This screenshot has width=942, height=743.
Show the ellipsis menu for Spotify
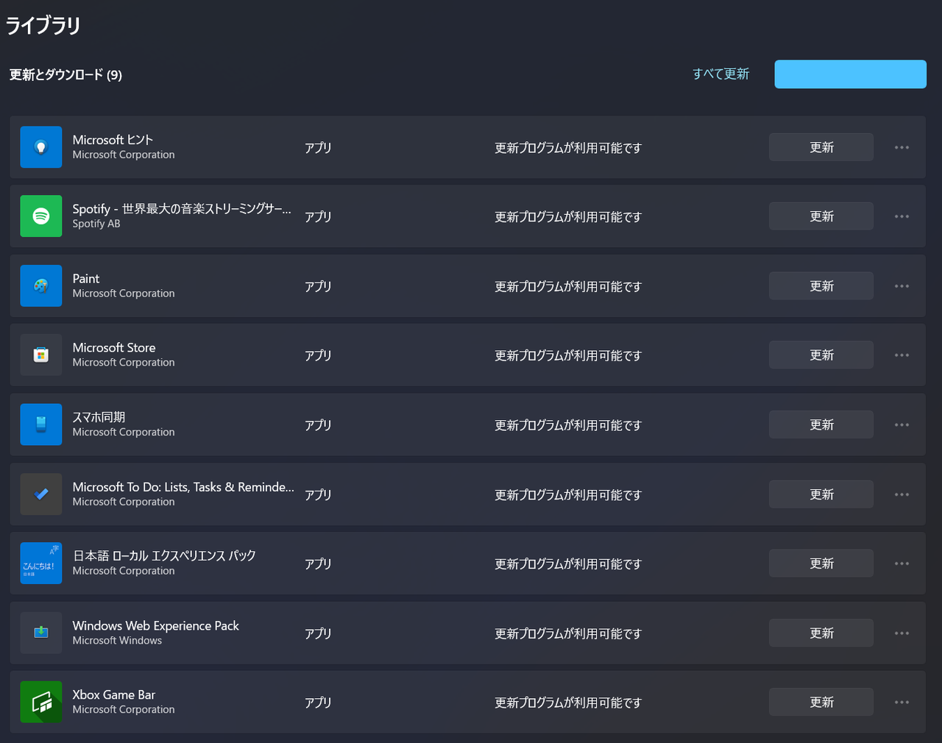click(x=902, y=216)
